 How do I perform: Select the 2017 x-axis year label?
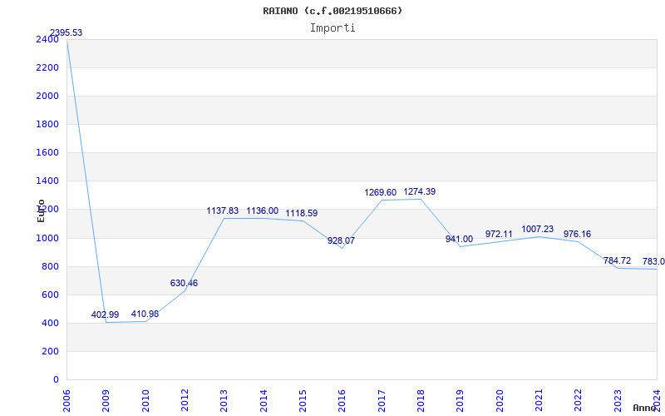click(x=382, y=400)
